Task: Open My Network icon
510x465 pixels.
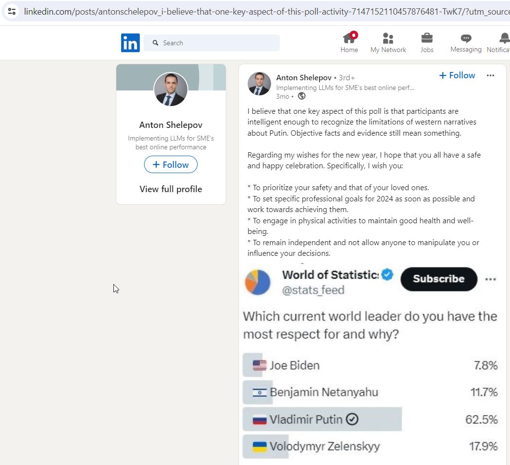Action: click(x=388, y=38)
